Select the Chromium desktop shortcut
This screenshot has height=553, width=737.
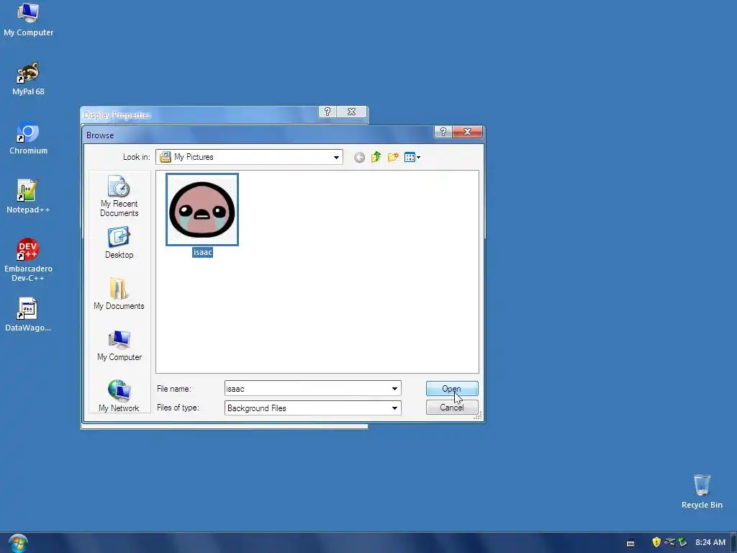point(28,138)
